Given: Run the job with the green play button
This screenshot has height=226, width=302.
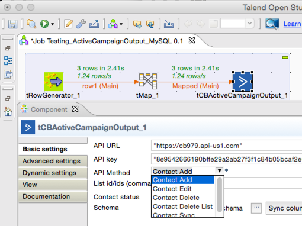Looking at the screenshot, I should point(44,24).
